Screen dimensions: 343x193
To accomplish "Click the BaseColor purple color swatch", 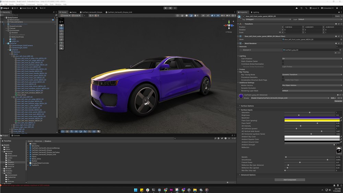I will tap(312, 118).
